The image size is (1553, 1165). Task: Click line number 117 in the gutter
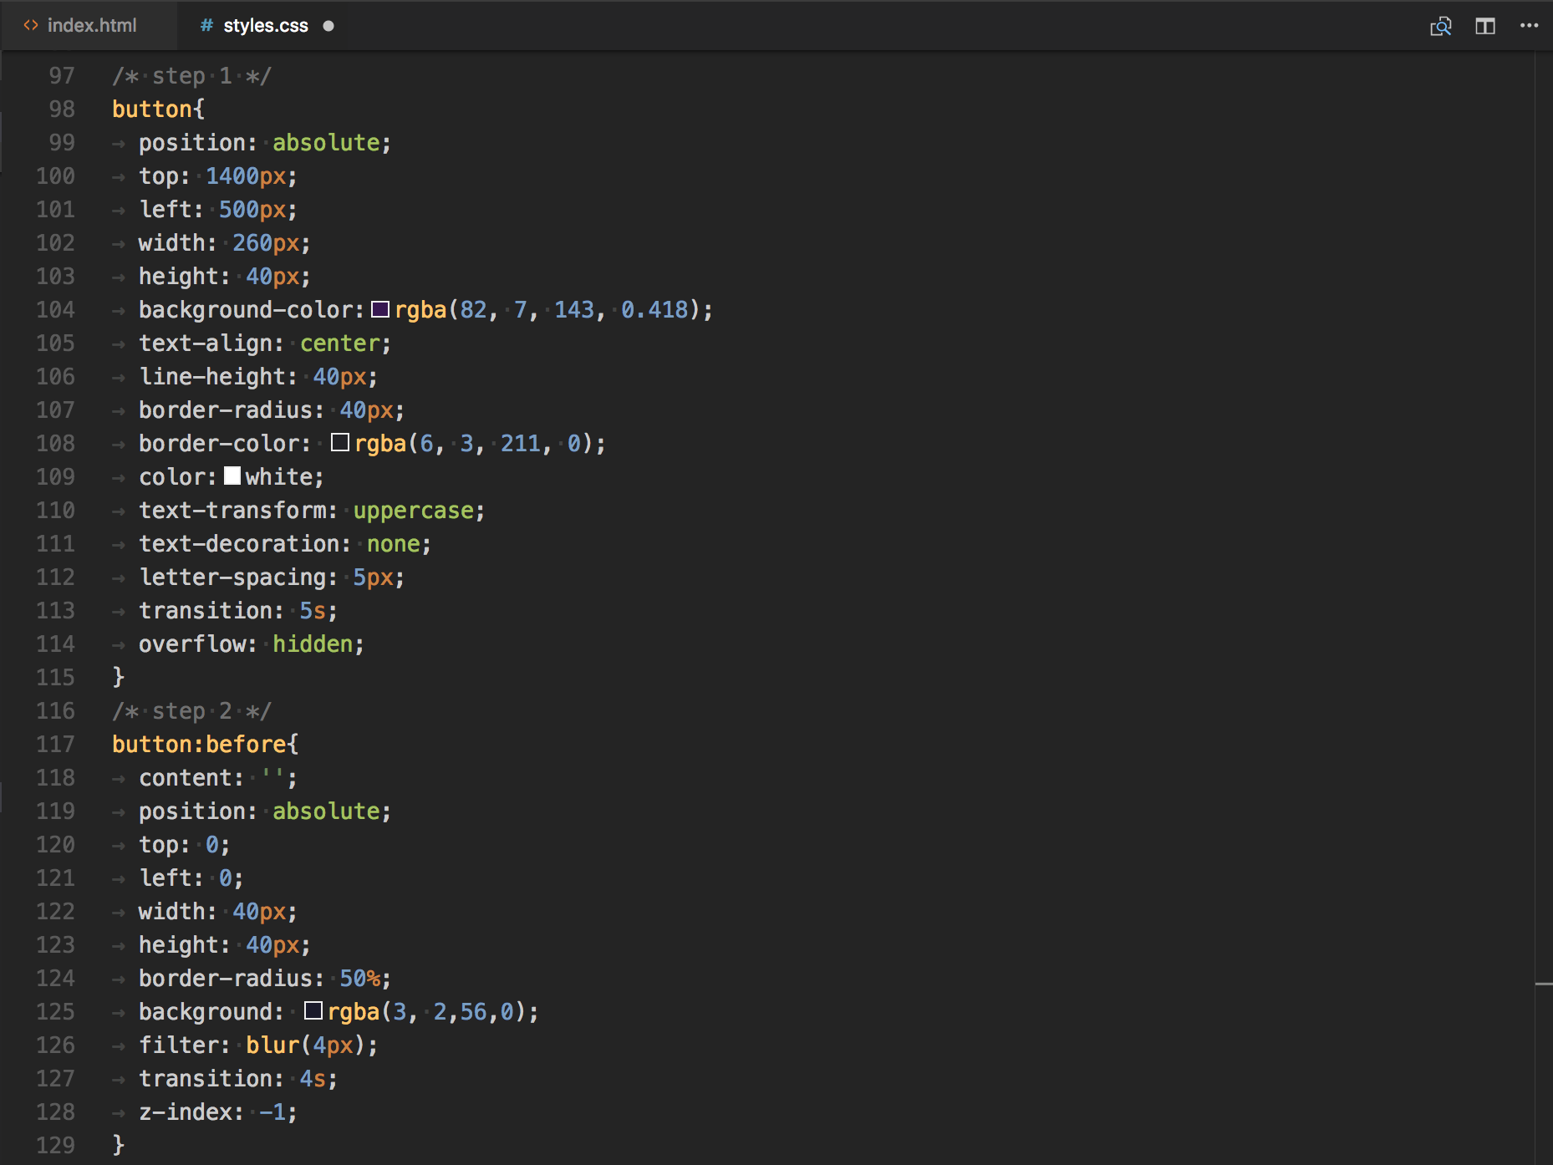[x=55, y=745]
